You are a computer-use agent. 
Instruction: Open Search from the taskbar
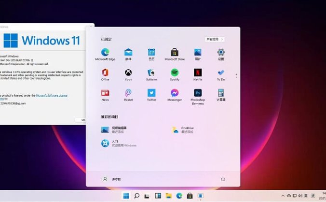coord(136,196)
